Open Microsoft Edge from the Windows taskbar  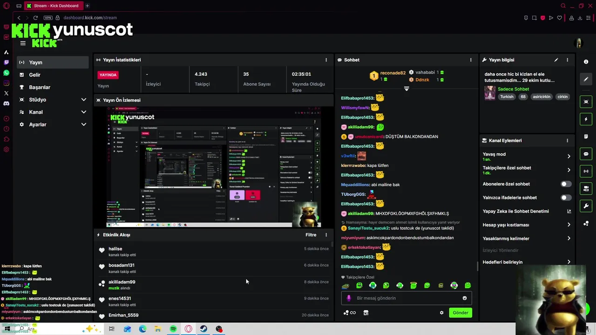(142, 329)
